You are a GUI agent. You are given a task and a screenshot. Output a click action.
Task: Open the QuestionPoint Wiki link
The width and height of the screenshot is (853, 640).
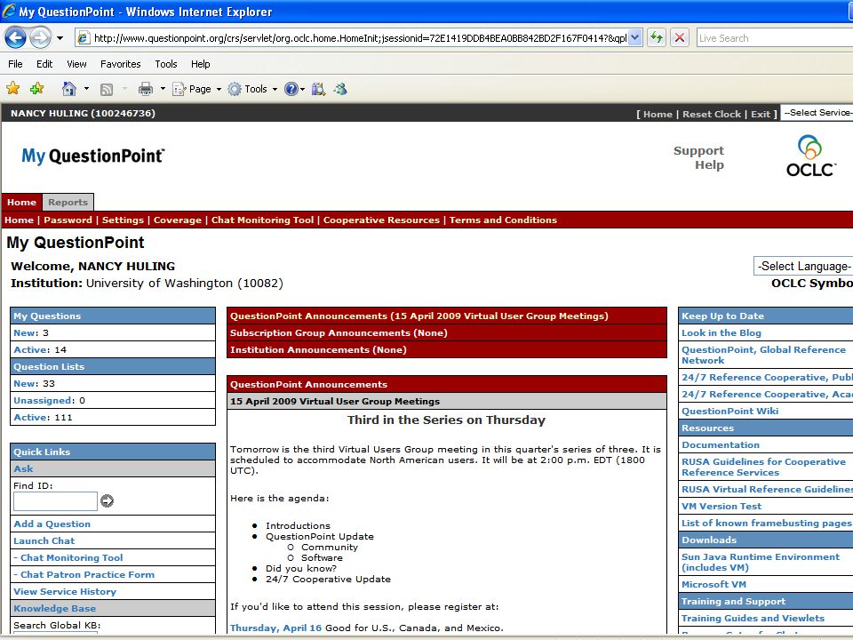[730, 412]
